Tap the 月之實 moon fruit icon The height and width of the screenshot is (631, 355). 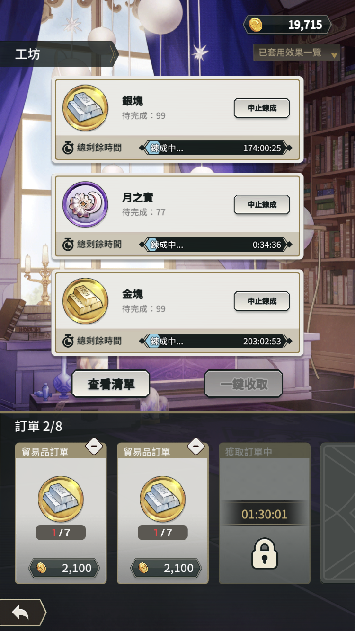(86, 204)
